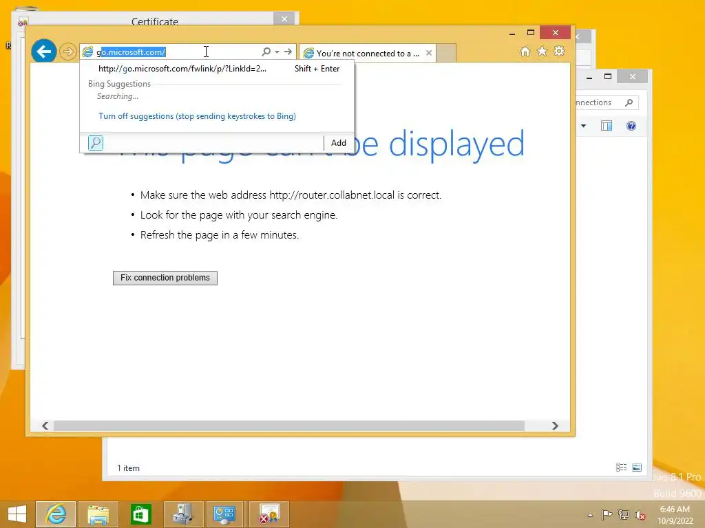The width and height of the screenshot is (705, 528).
Task: Go back with the blue Back arrow
Action: click(x=43, y=52)
